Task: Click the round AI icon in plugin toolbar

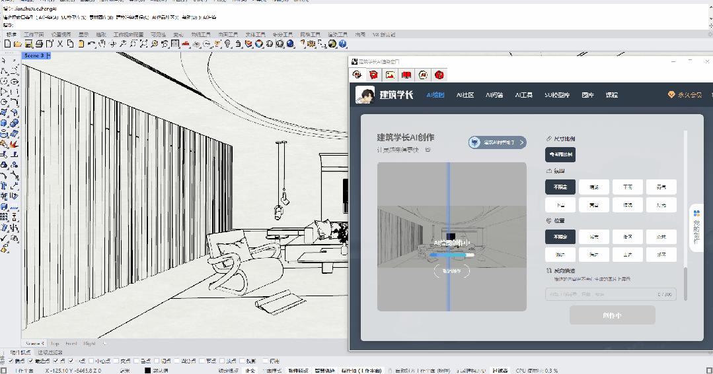Action: click(423, 75)
